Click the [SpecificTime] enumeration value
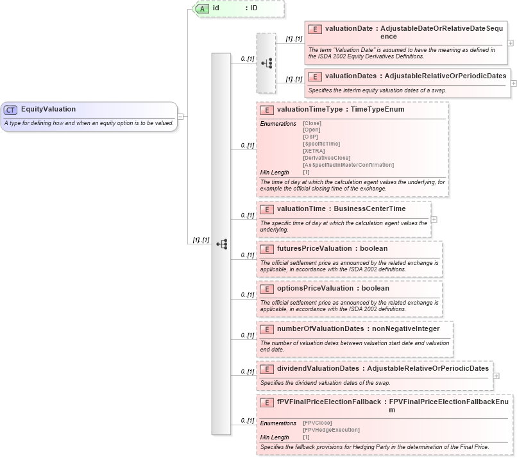517x458 pixels. point(321,144)
